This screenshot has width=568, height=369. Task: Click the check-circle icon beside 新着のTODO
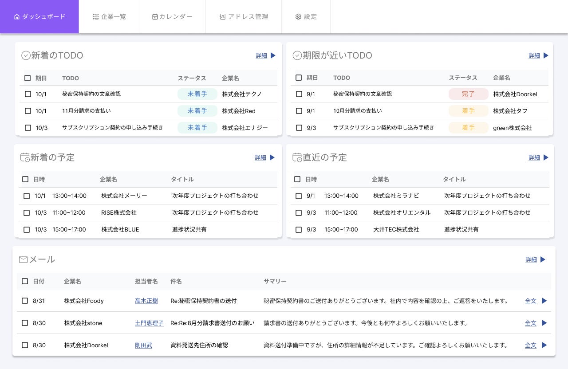(26, 55)
